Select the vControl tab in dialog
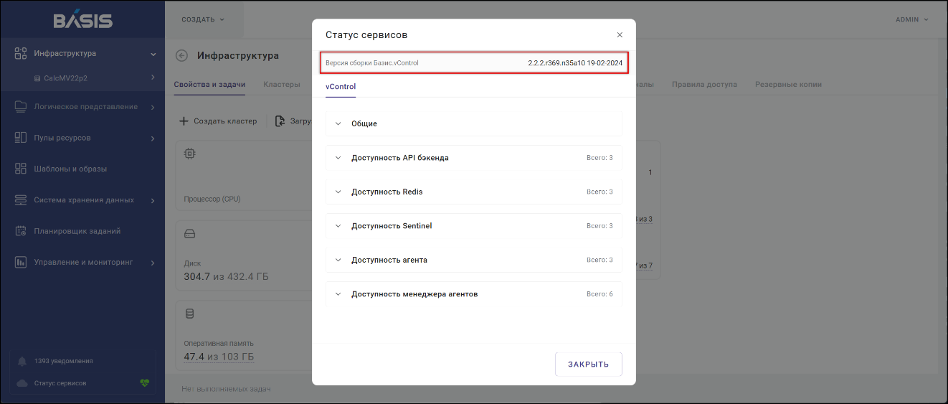 coord(341,87)
